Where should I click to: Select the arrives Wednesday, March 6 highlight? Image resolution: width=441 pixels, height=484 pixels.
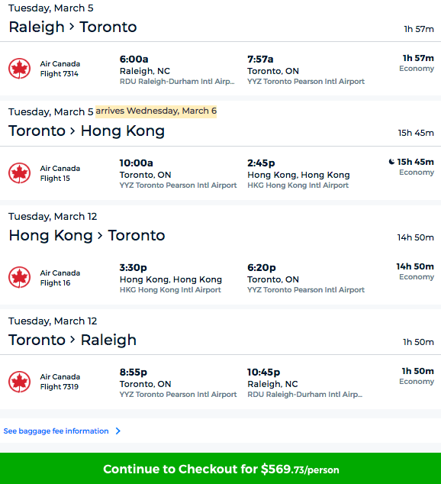click(156, 111)
